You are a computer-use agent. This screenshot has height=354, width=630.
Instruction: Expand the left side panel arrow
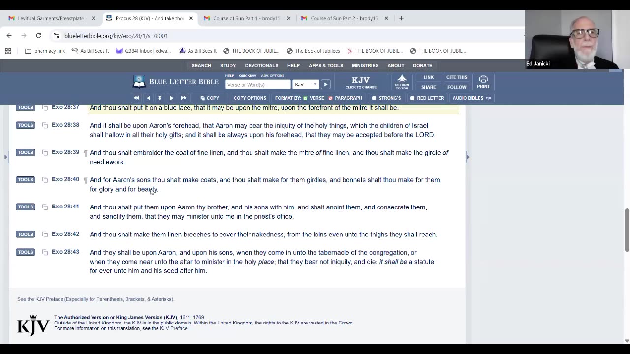coord(6,157)
